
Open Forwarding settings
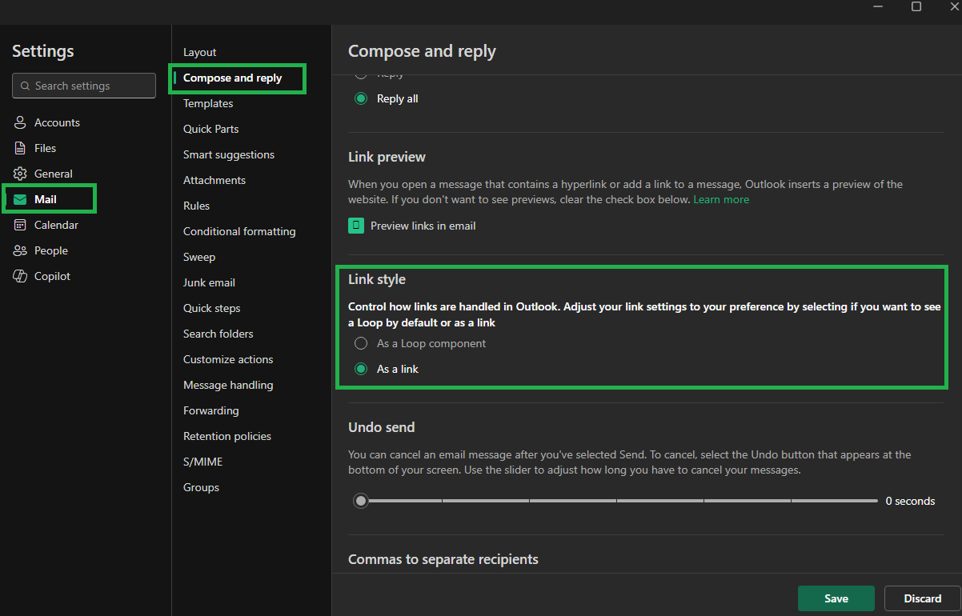[211, 410]
